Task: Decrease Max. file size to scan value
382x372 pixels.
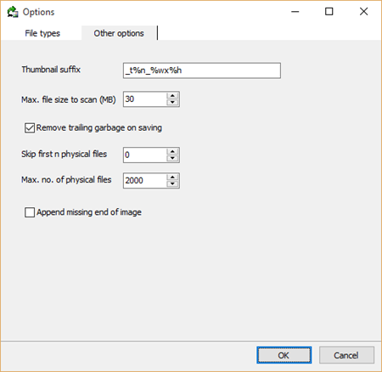Action: pyautogui.click(x=172, y=102)
